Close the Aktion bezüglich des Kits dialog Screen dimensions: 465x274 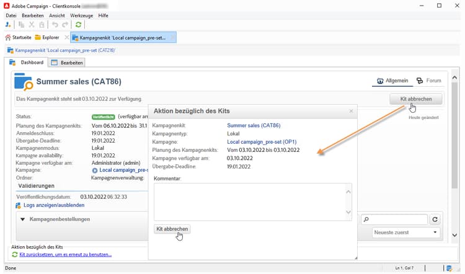click(x=351, y=111)
